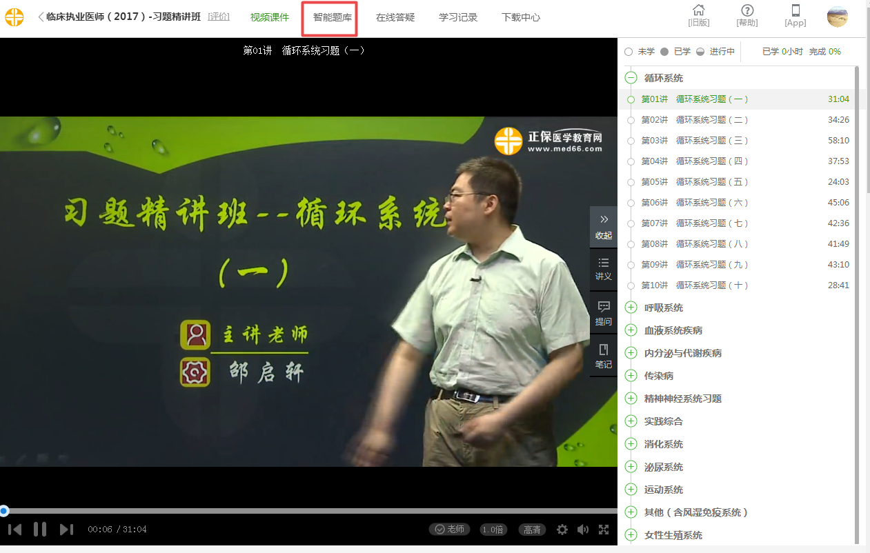Open the 学习记录 tab
870x553 pixels.
pyautogui.click(x=458, y=17)
